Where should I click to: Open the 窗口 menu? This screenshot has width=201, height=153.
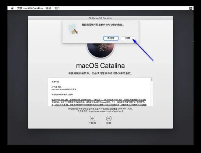(x=57, y=8)
